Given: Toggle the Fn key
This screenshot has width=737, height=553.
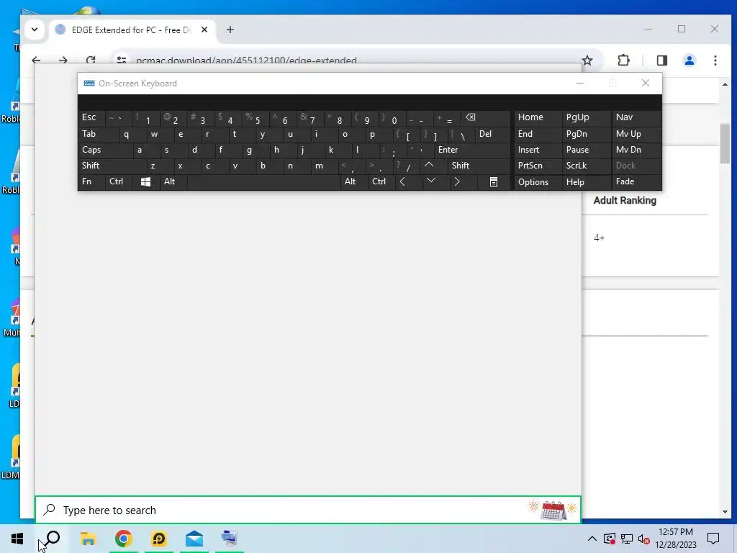Looking at the screenshot, I should click(91, 181).
